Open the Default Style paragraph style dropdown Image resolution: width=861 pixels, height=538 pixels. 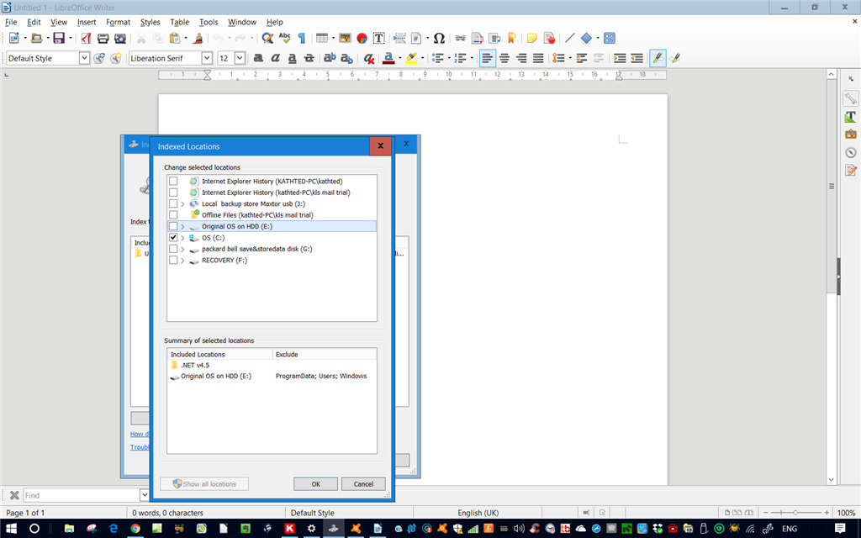[x=84, y=58]
